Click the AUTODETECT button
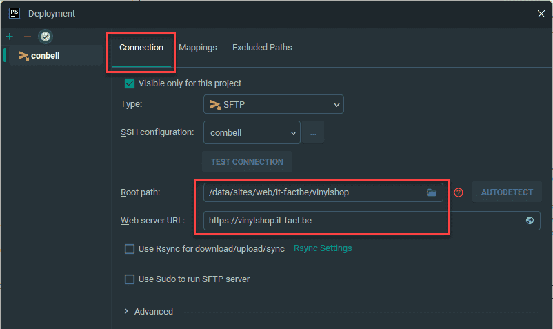This screenshot has width=553, height=329. pyautogui.click(x=507, y=192)
